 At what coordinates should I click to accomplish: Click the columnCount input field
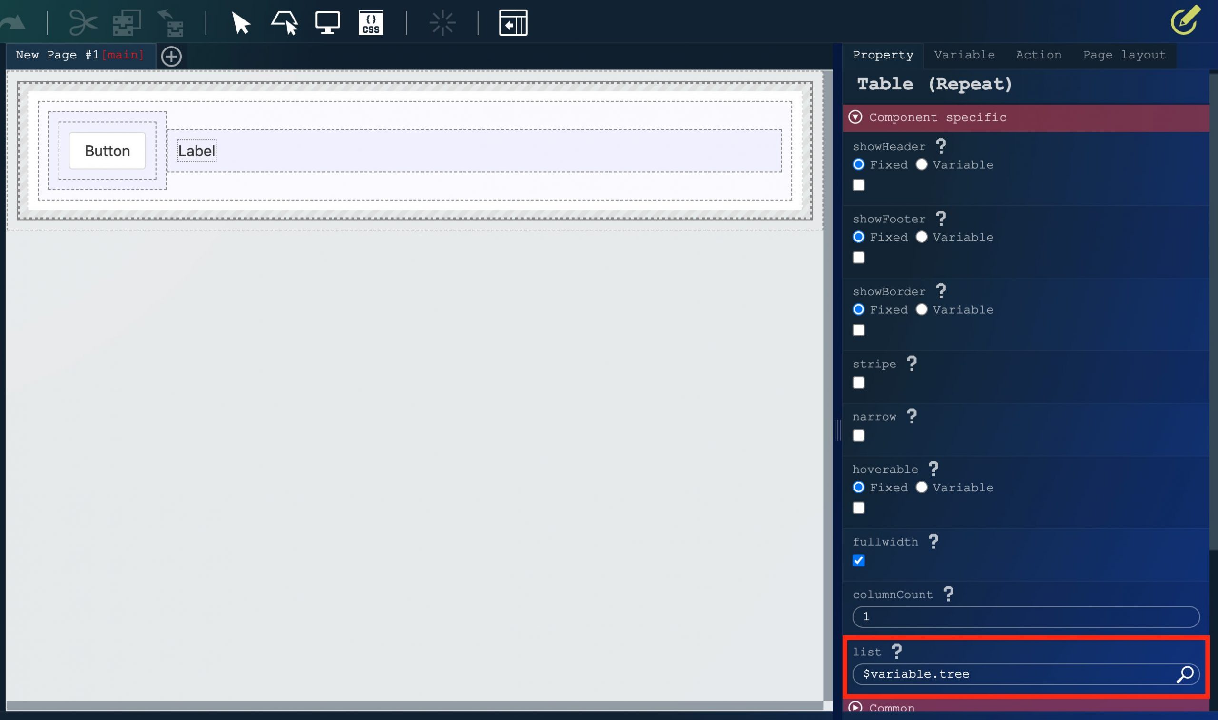pos(1025,617)
